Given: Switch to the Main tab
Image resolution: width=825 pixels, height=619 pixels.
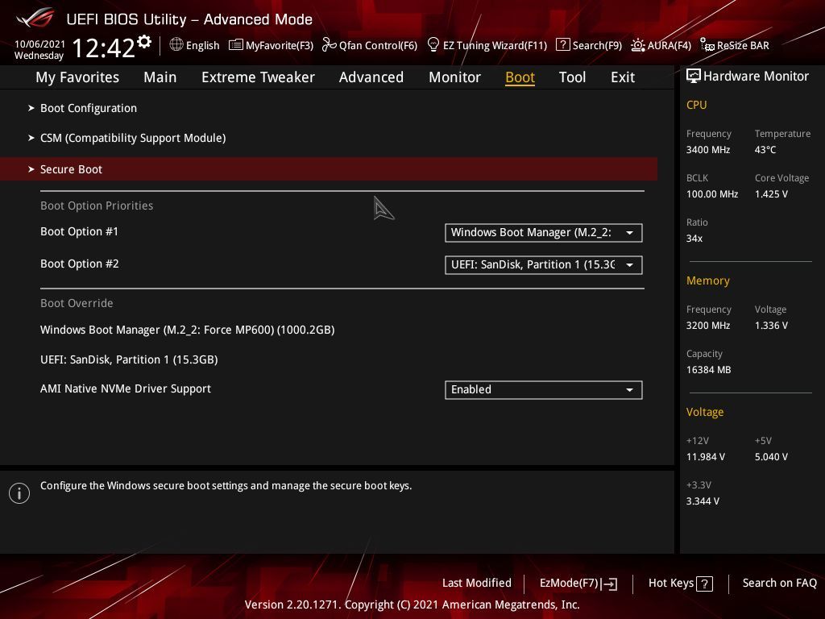Looking at the screenshot, I should pyautogui.click(x=160, y=77).
